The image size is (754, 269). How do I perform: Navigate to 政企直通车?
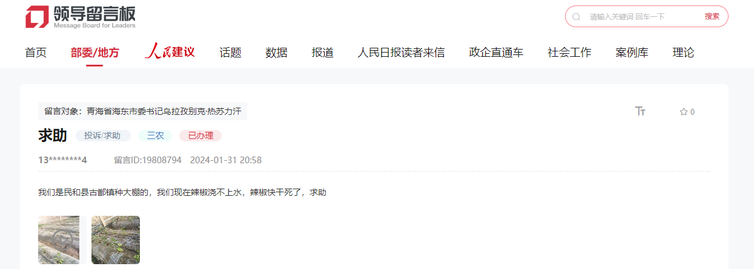(x=496, y=53)
